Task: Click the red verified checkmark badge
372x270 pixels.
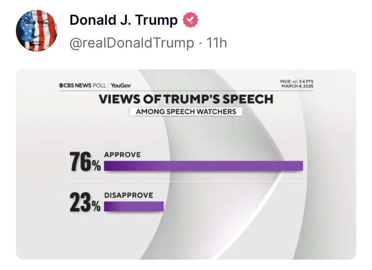Action: click(190, 20)
